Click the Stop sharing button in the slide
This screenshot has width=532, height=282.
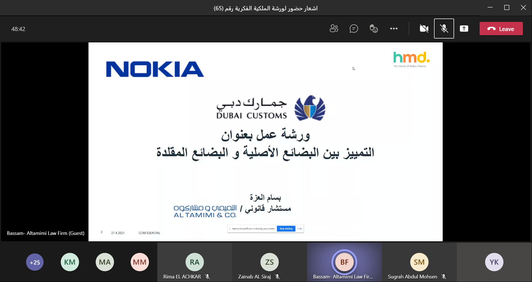click(x=286, y=229)
